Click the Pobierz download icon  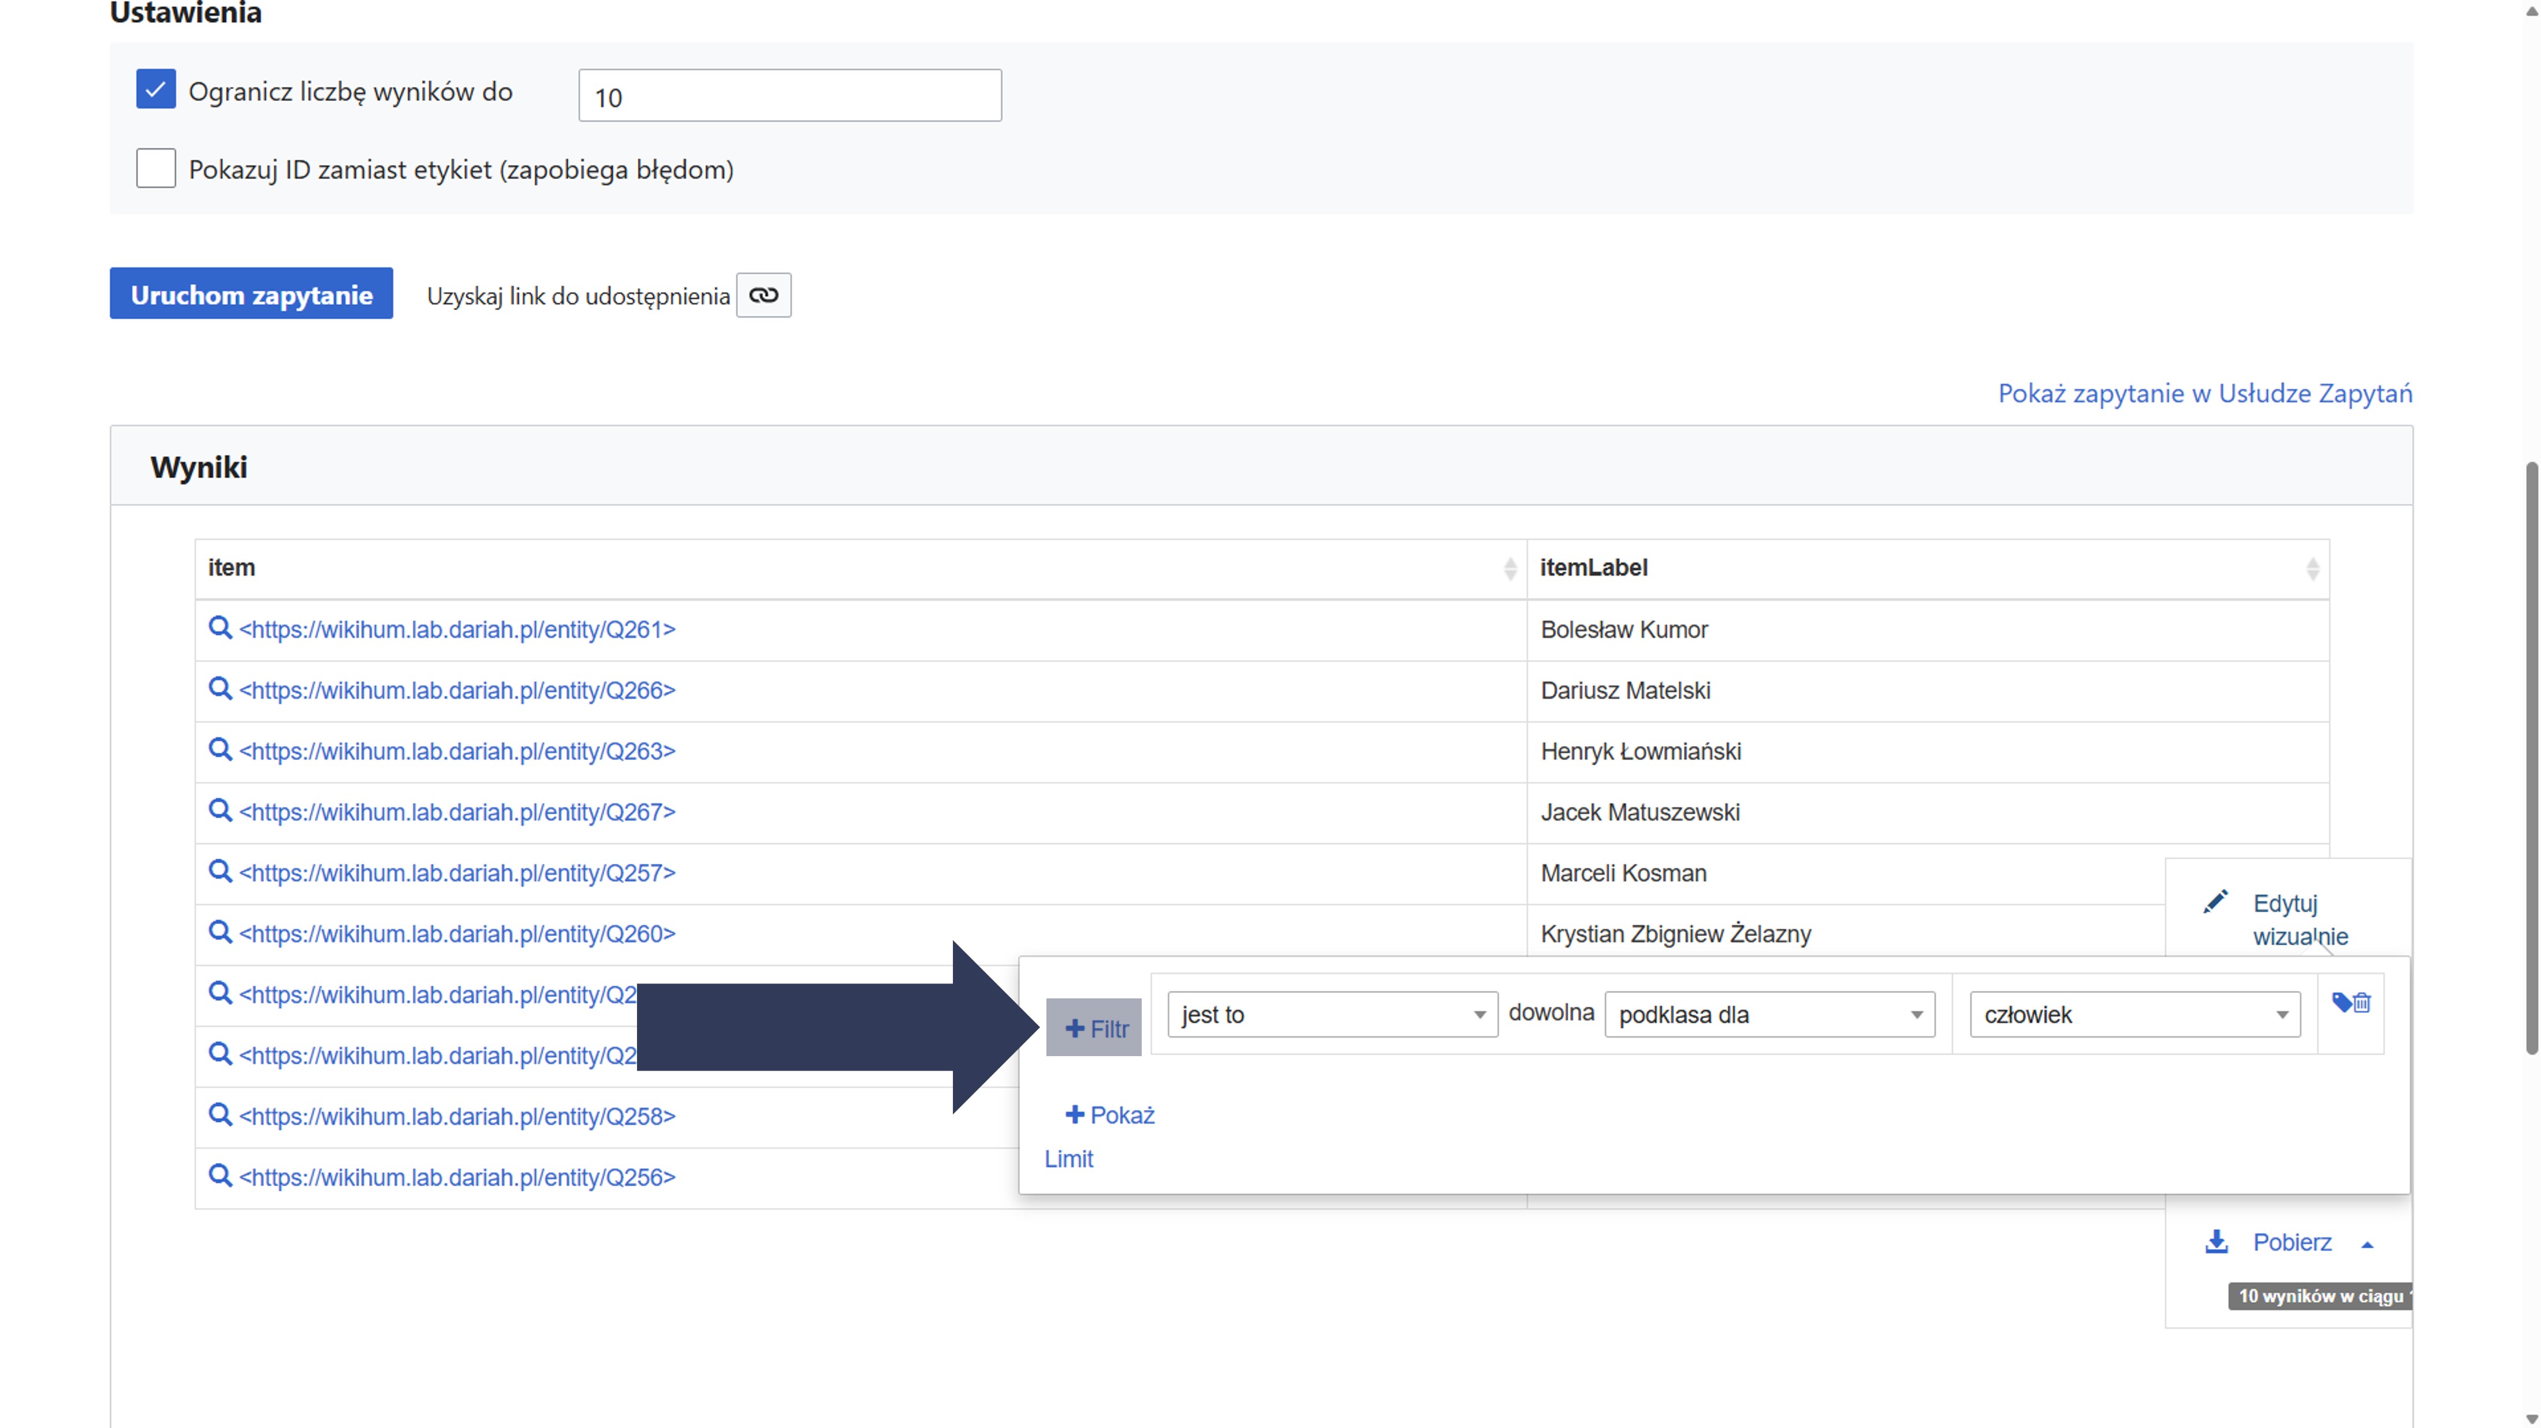pos(2216,1241)
